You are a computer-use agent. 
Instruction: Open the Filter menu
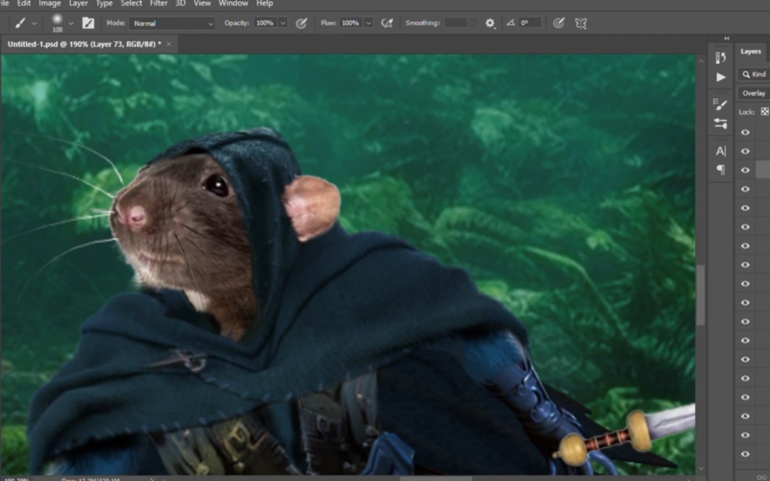(159, 3)
